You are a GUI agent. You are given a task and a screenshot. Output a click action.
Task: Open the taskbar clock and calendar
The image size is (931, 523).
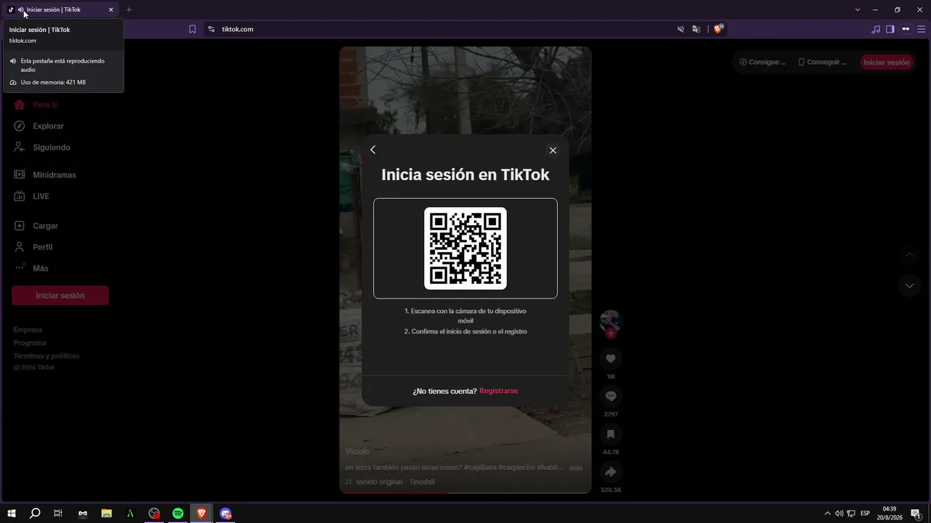tap(889, 514)
